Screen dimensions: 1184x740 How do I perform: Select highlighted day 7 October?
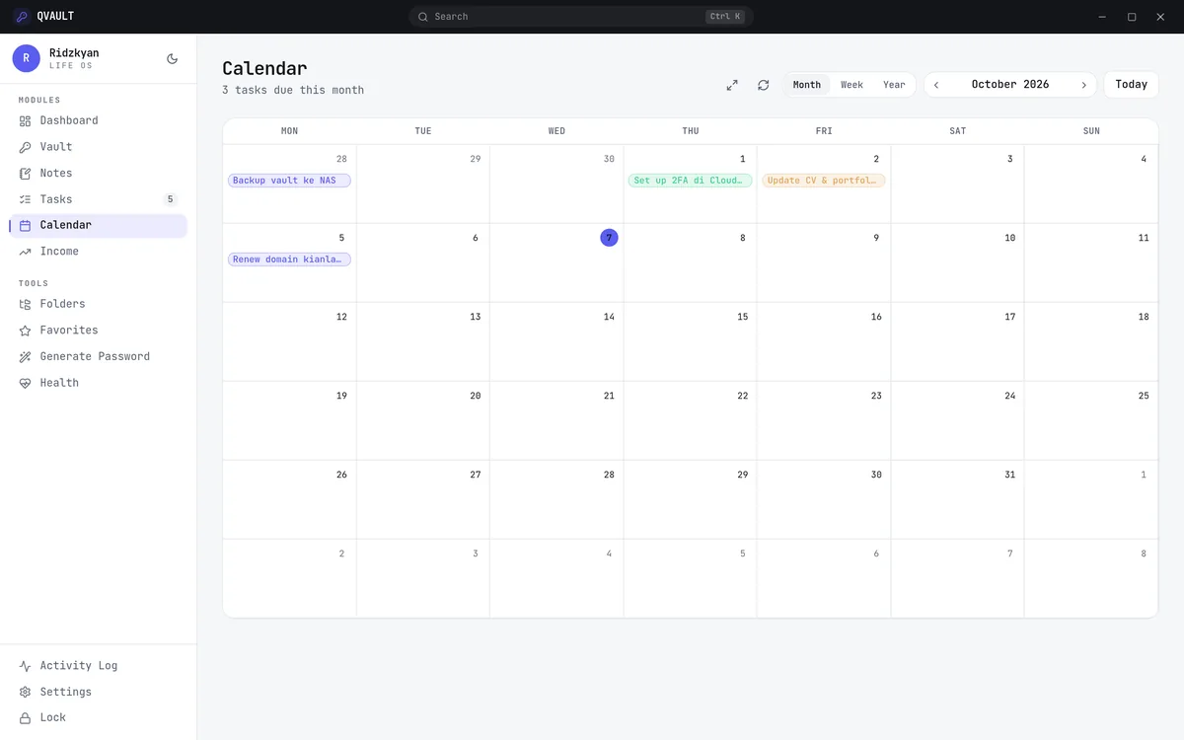[609, 238]
